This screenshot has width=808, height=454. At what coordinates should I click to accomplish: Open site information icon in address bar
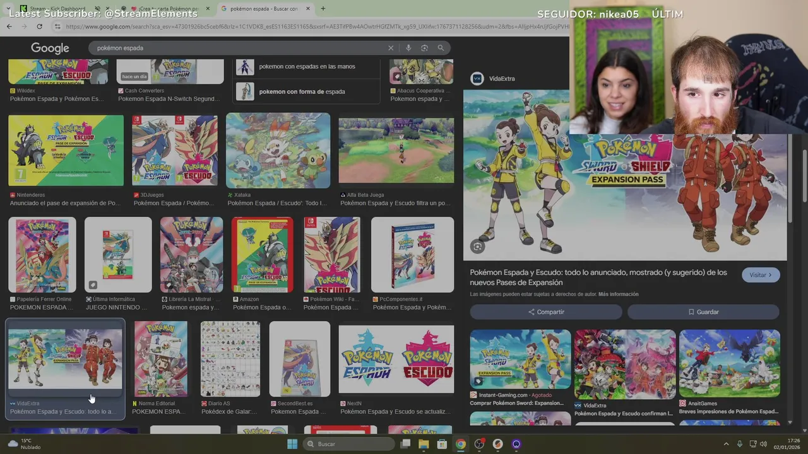click(x=57, y=26)
